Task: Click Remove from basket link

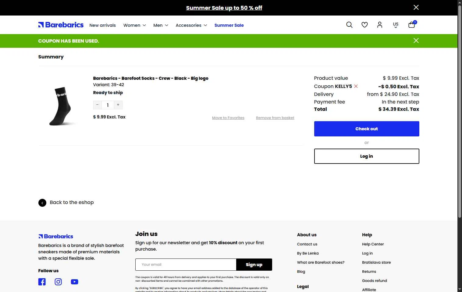Action: coord(275,118)
